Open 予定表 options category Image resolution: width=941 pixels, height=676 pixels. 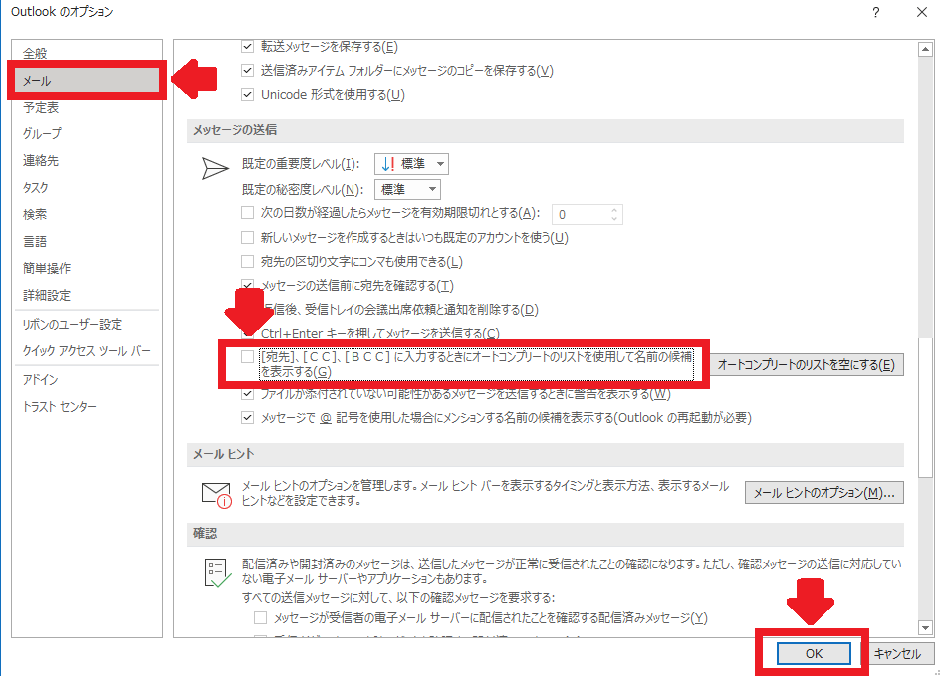pos(87,107)
